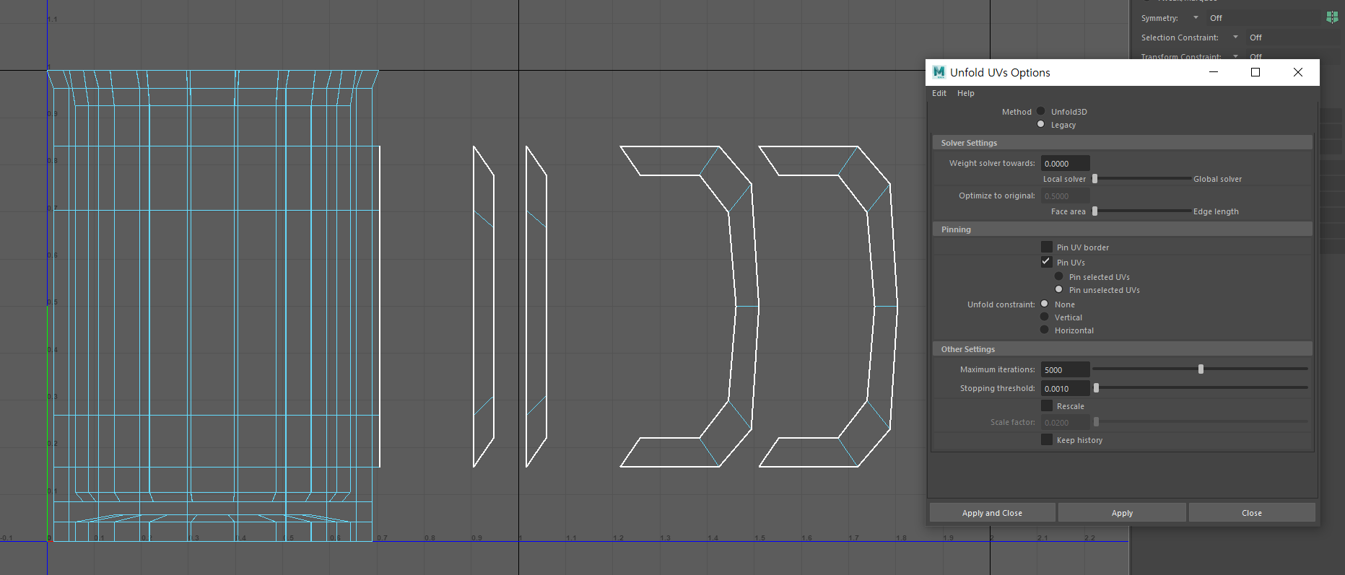Image resolution: width=1345 pixels, height=575 pixels.
Task: Click the Stopping threshold value field
Action: [1065, 388]
